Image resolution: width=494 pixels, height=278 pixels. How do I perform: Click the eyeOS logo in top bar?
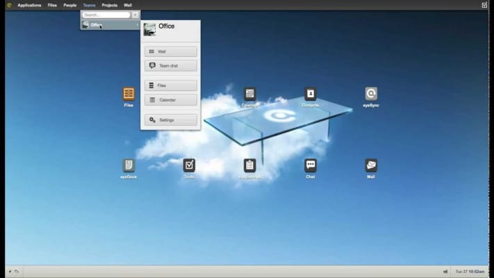(x=10, y=5)
